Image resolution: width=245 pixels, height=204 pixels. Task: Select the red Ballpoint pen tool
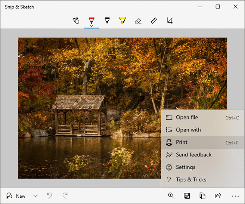click(91, 20)
